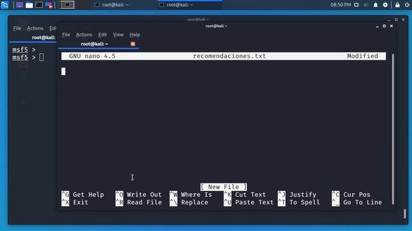Click the muted volume speaker icon

(366, 4)
